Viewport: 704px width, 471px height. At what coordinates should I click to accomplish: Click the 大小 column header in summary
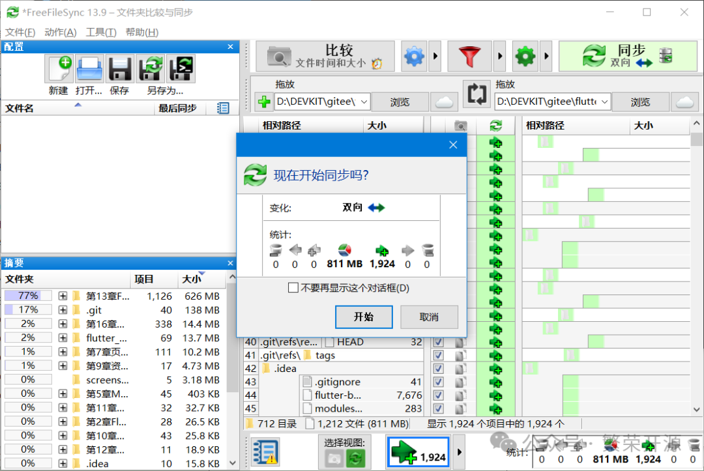coord(192,279)
